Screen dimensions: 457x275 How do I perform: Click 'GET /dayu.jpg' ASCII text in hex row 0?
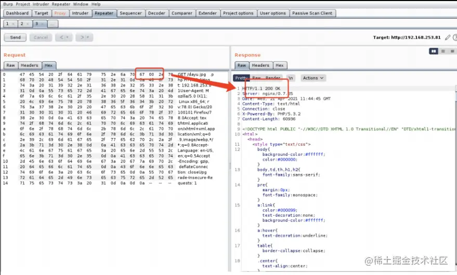point(192,74)
